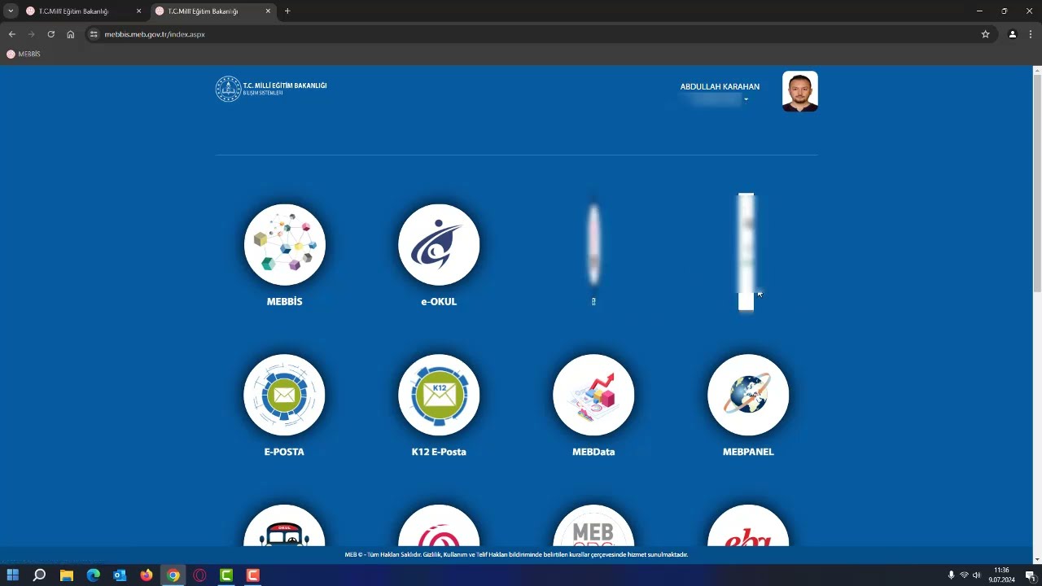Open a new browser tab

(x=287, y=11)
